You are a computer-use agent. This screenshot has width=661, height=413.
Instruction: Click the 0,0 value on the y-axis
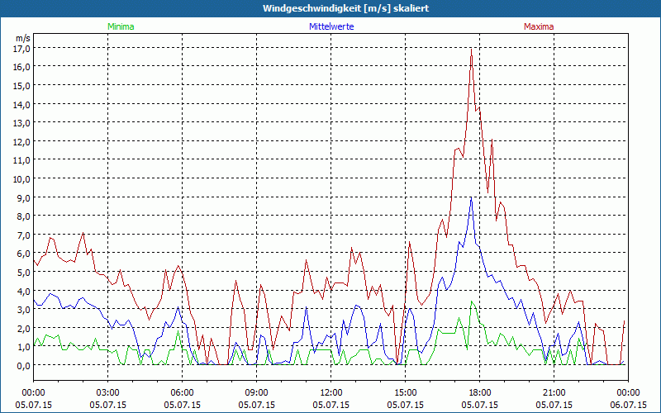[21, 365]
